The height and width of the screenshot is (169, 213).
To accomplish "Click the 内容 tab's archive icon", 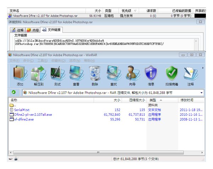I will 29,30.
